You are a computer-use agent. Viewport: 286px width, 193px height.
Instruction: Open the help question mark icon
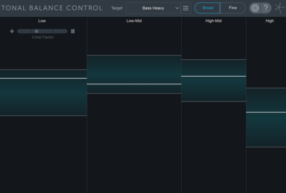point(266,8)
